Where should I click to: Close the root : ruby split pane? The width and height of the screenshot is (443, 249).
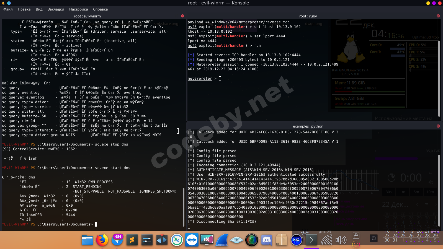438,16
